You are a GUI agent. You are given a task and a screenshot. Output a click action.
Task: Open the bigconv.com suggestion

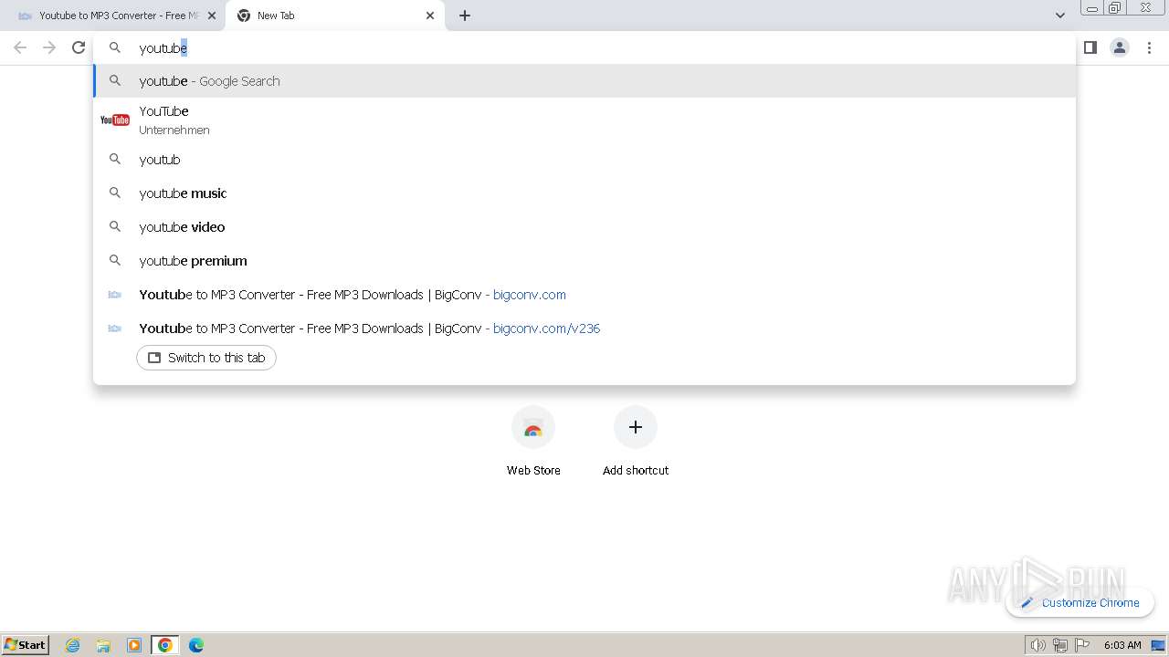(584, 295)
